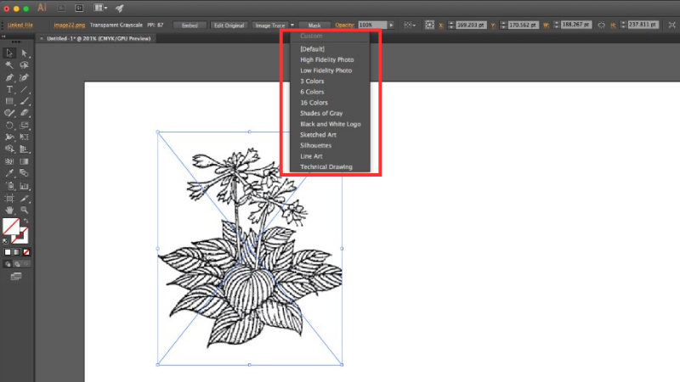Open the Opacity slider popup arrow
The width and height of the screenshot is (680, 382).
[x=392, y=25]
